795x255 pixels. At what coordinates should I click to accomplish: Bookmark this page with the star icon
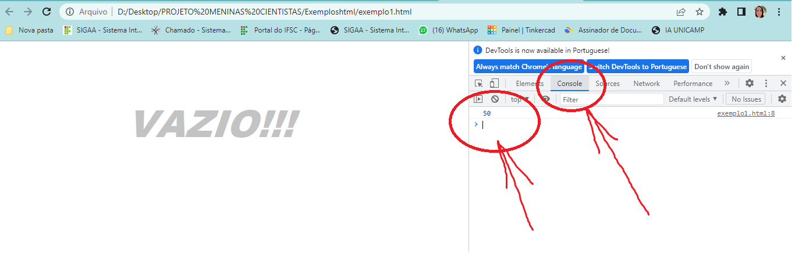pos(699,12)
